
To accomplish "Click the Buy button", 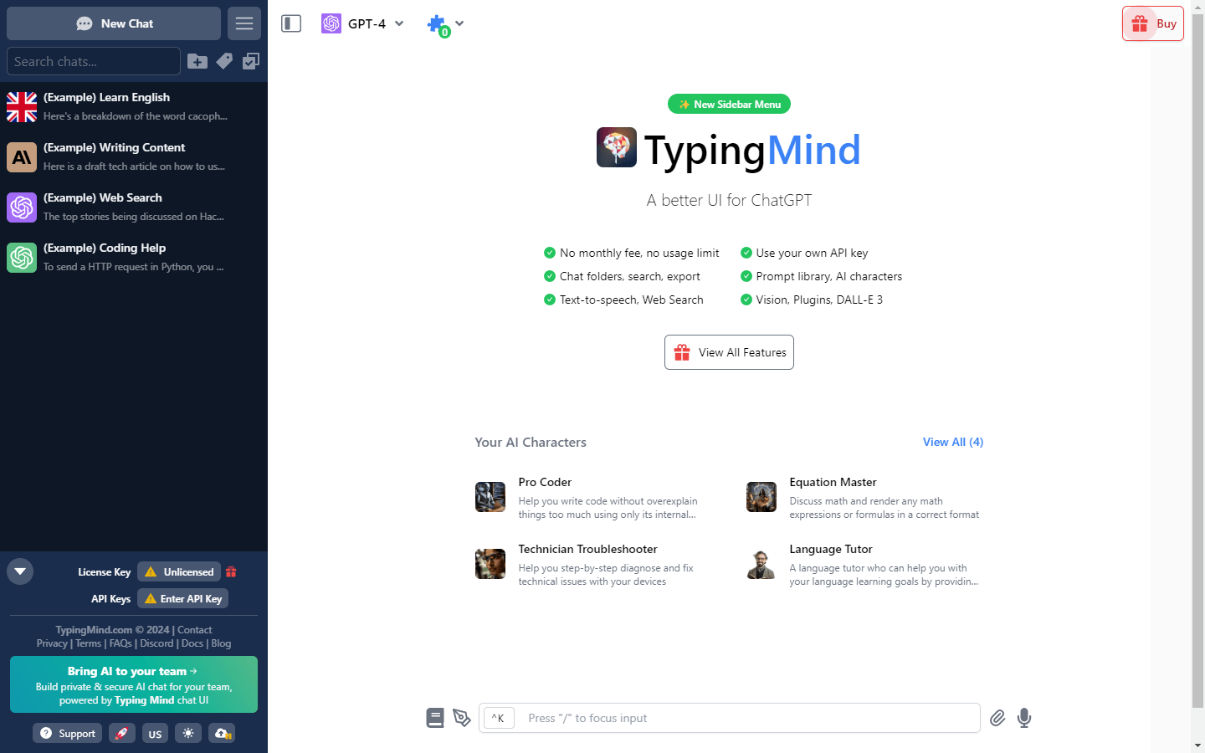I will [x=1153, y=23].
